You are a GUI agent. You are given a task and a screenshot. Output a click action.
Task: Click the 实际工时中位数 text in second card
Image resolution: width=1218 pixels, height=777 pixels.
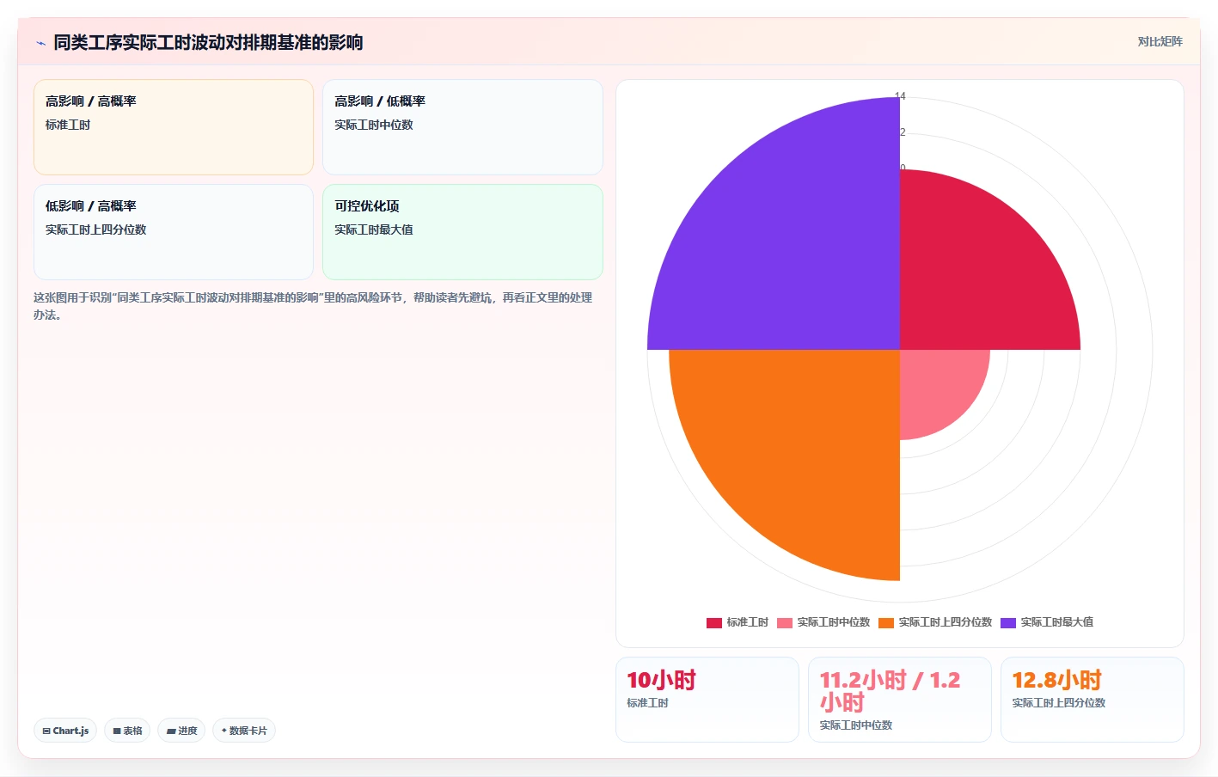[x=374, y=125]
